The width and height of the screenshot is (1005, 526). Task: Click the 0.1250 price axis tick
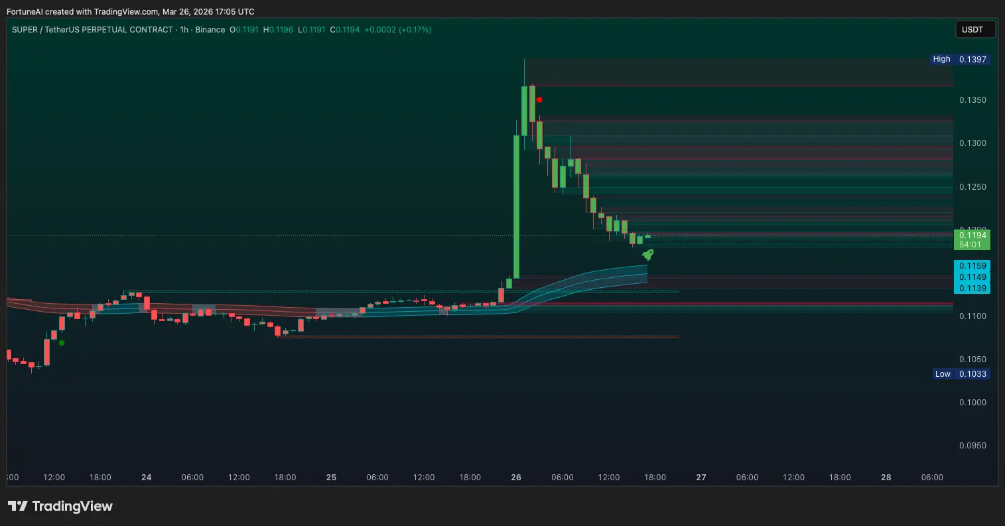(x=973, y=186)
